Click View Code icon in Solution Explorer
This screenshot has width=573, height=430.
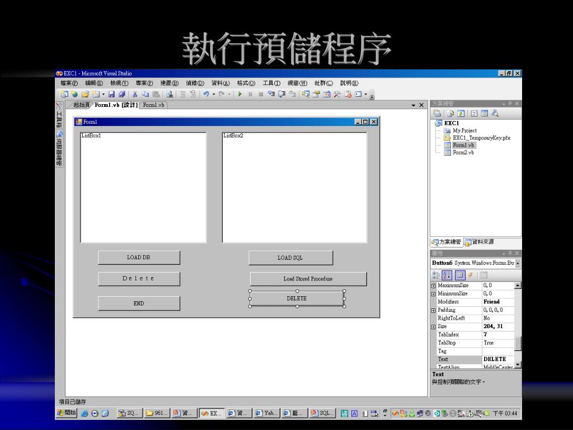click(x=474, y=113)
